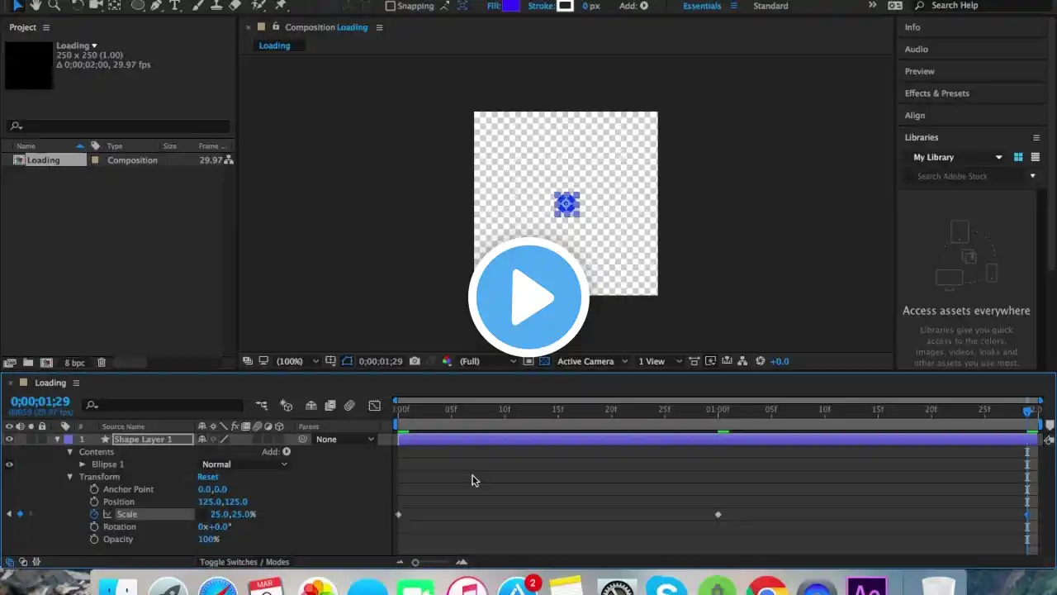
Task: Open the graph editor in the timeline
Action: coord(374,405)
